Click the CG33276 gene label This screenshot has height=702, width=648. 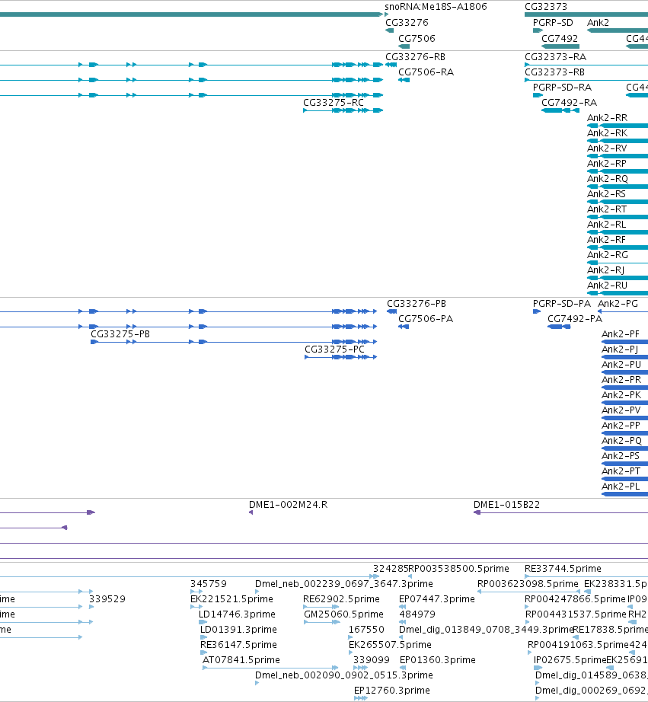[407, 22]
